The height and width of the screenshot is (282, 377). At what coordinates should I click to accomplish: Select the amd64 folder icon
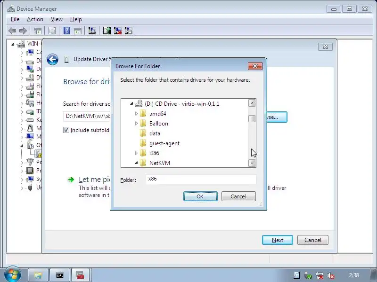click(x=143, y=113)
